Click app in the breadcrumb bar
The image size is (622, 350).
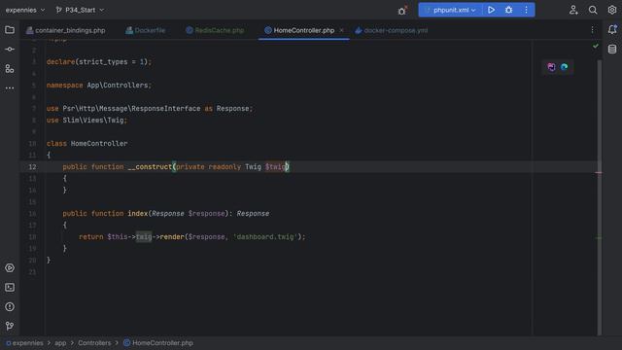(60, 343)
